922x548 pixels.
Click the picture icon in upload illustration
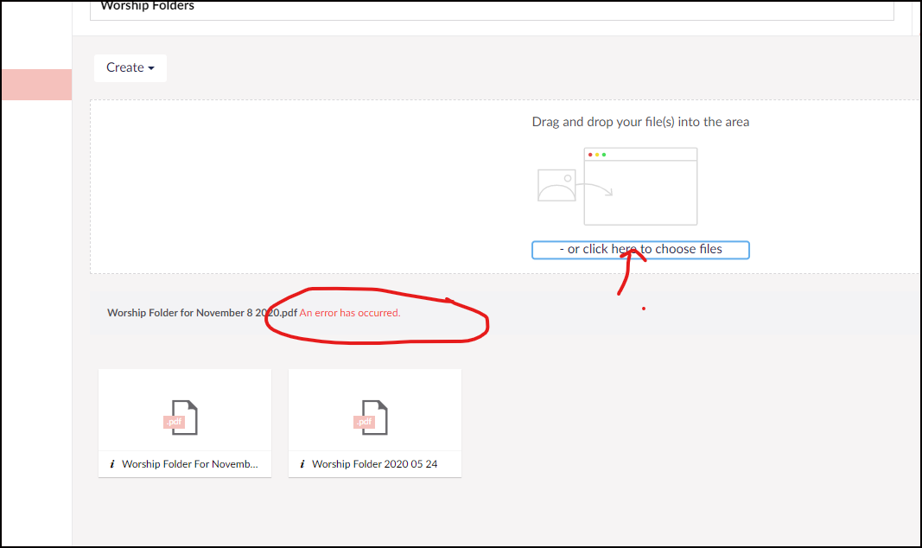[556, 185]
